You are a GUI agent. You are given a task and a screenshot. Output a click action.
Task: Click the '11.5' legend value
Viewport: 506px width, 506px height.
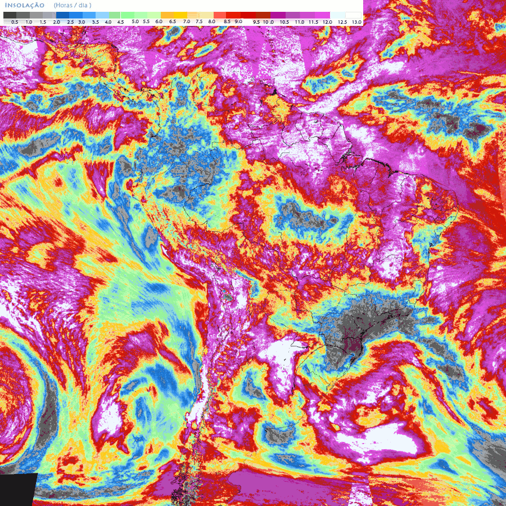click(313, 22)
